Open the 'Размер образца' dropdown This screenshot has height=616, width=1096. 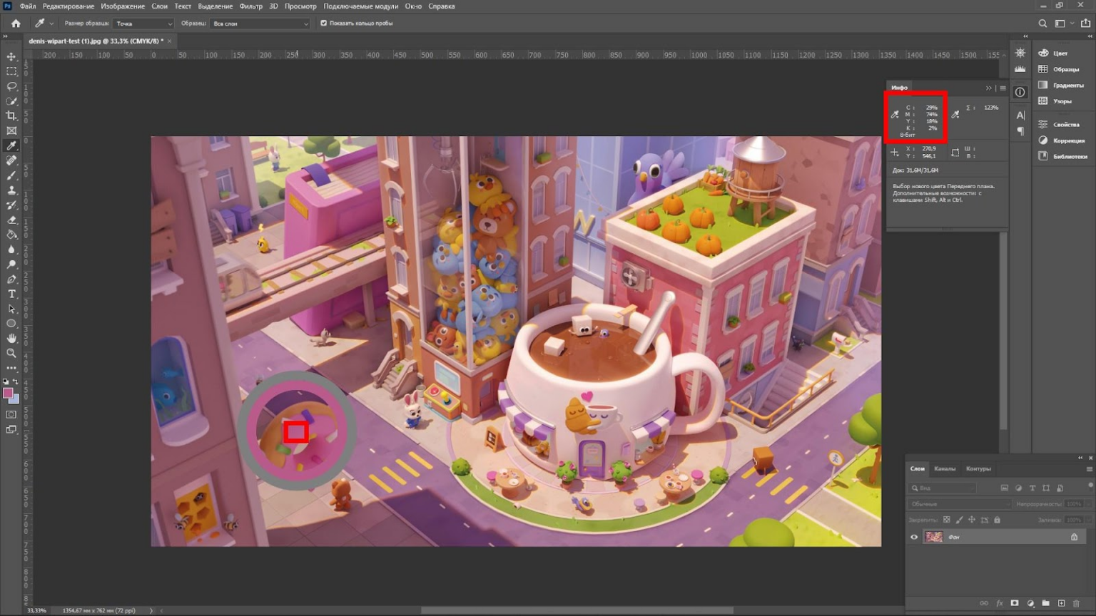(143, 24)
